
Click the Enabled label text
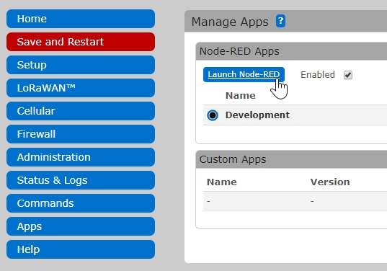pyautogui.click(x=318, y=74)
